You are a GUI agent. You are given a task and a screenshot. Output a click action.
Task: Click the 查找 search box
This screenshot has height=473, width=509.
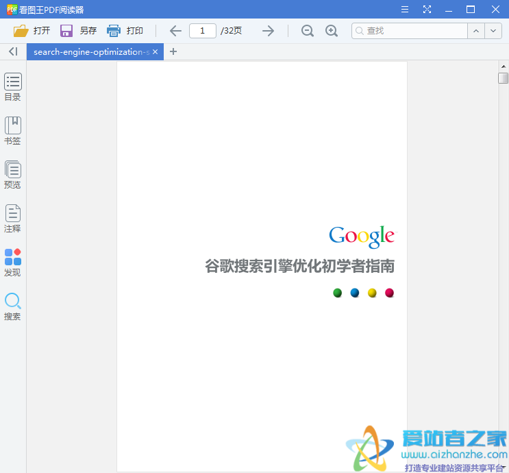(x=410, y=31)
